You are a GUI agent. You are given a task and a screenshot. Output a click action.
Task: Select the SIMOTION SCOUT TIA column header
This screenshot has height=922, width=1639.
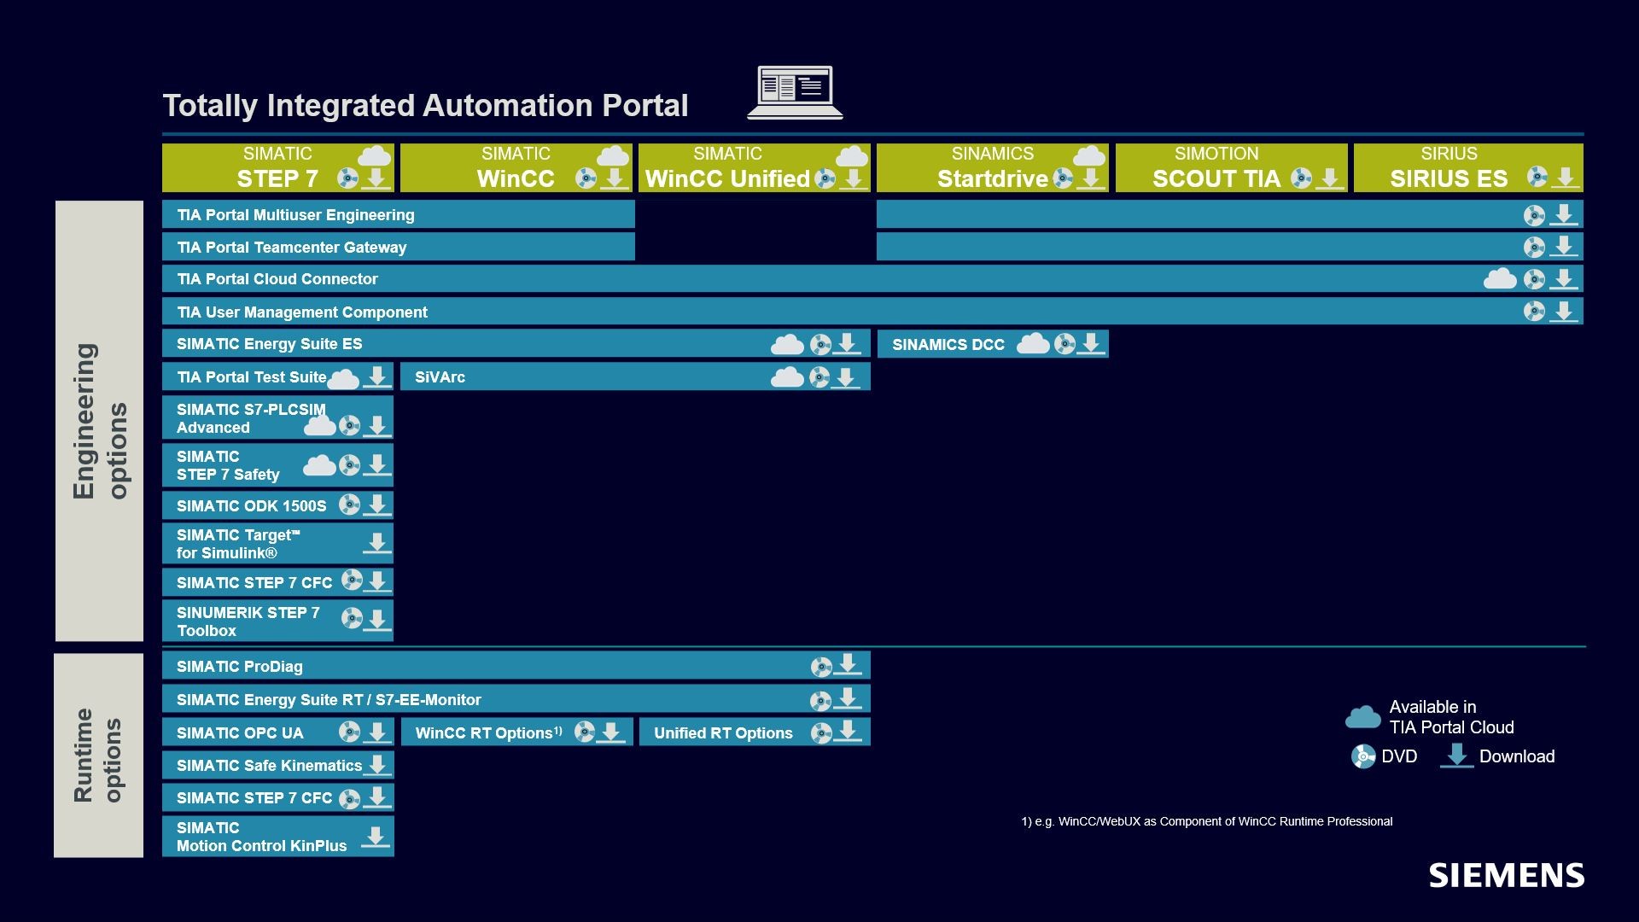pos(1231,167)
